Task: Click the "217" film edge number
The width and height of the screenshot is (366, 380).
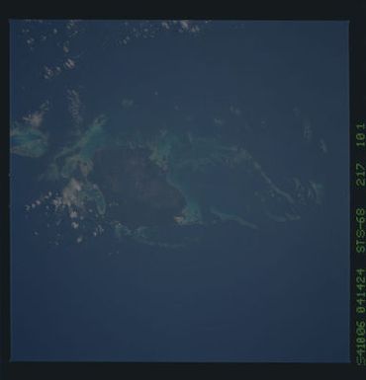Action: (x=361, y=174)
